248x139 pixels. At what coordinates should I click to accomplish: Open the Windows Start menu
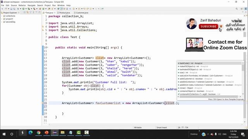4,134
